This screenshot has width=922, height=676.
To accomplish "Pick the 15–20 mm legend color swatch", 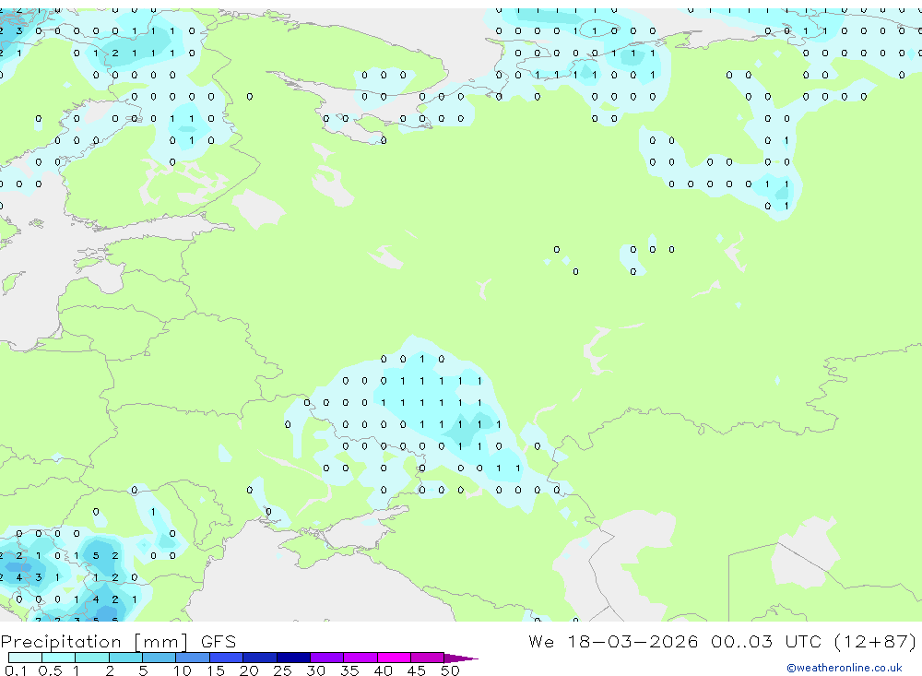I will pyautogui.click(x=227, y=658).
